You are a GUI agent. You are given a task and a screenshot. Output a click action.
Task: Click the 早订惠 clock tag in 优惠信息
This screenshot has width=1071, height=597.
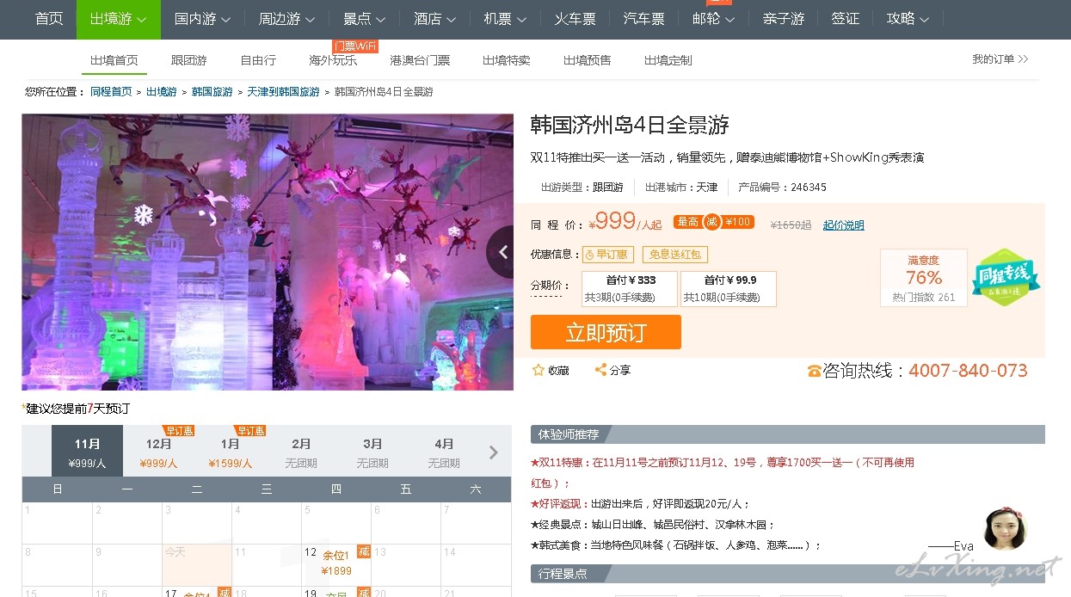tap(607, 255)
